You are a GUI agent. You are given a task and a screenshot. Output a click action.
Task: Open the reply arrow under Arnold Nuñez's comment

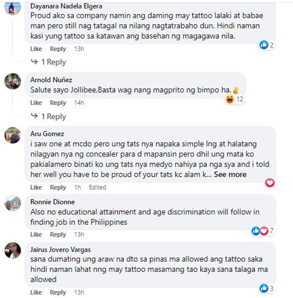(34, 115)
